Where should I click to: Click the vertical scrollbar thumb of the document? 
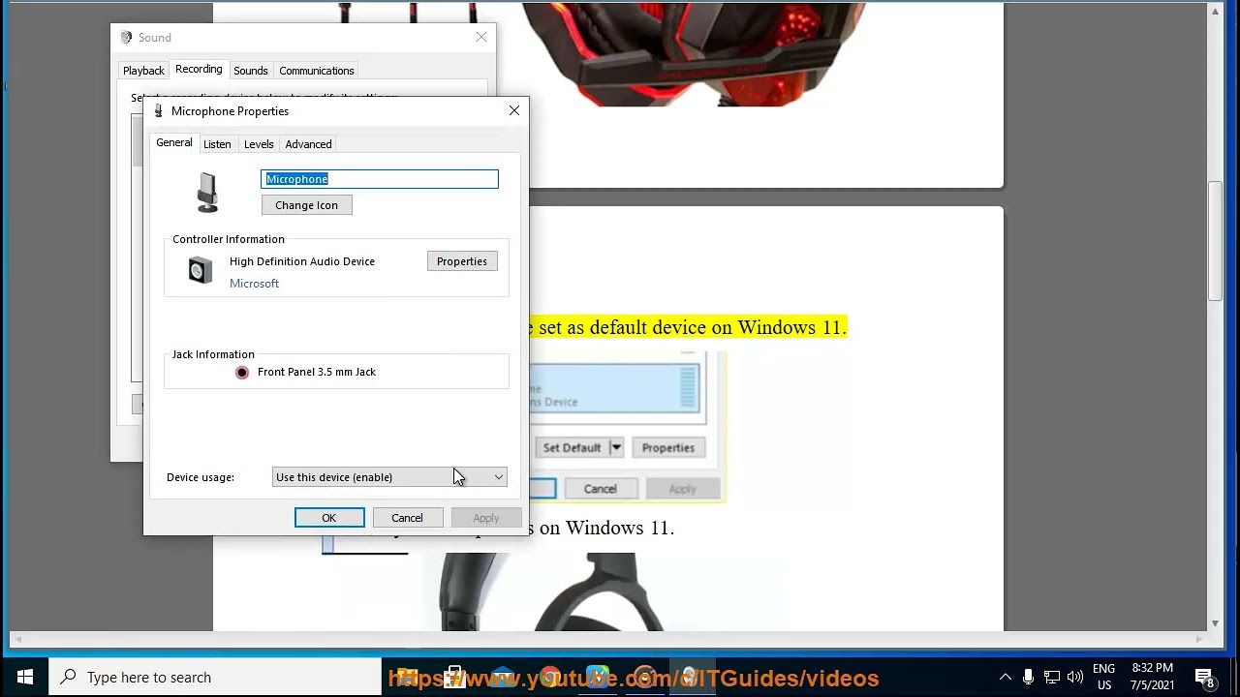pyautogui.click(x=1216, y=241)
